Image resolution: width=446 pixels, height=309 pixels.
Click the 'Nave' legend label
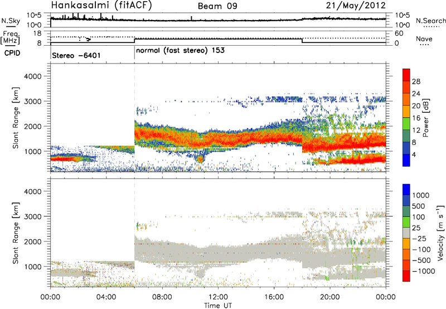coord(424,39)
